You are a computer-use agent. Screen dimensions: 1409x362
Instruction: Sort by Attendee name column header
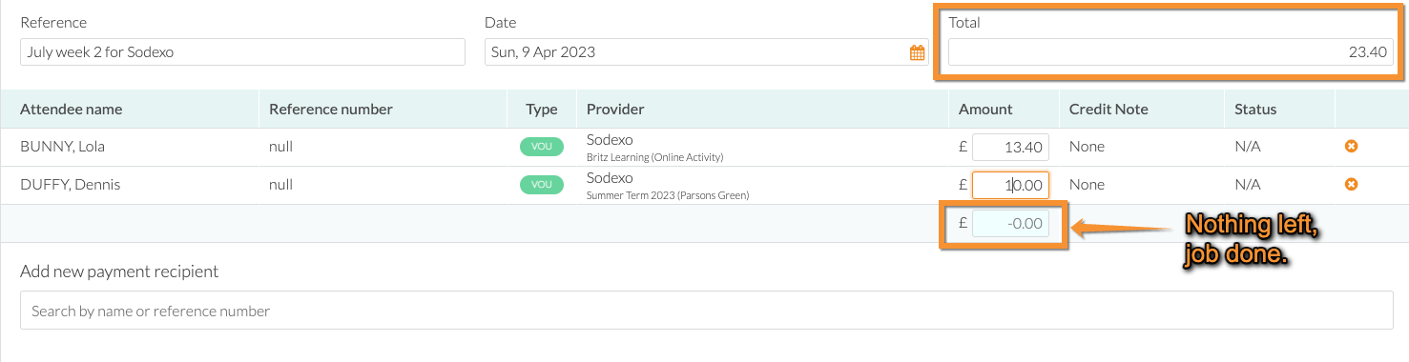(72, 110)
